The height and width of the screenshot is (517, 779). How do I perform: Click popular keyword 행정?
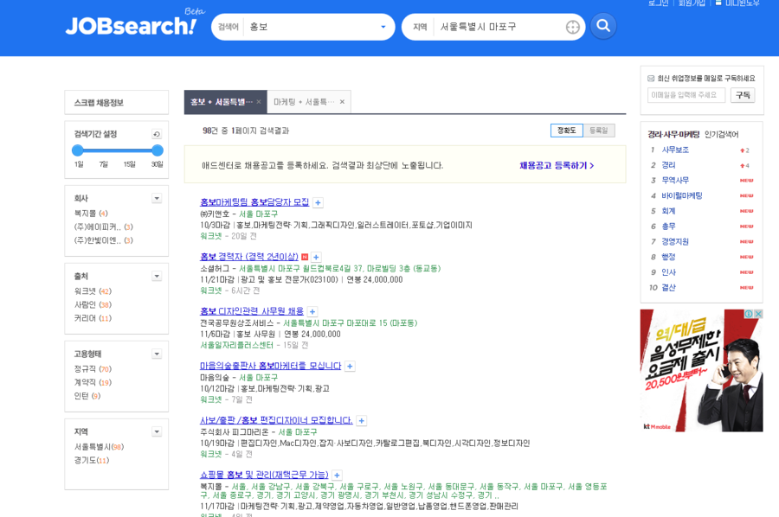(668, 257)
